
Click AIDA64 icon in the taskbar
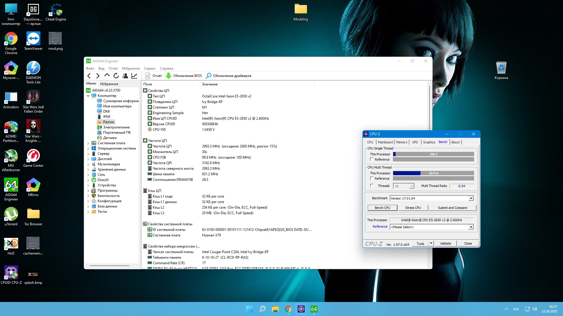coord(314,309)
